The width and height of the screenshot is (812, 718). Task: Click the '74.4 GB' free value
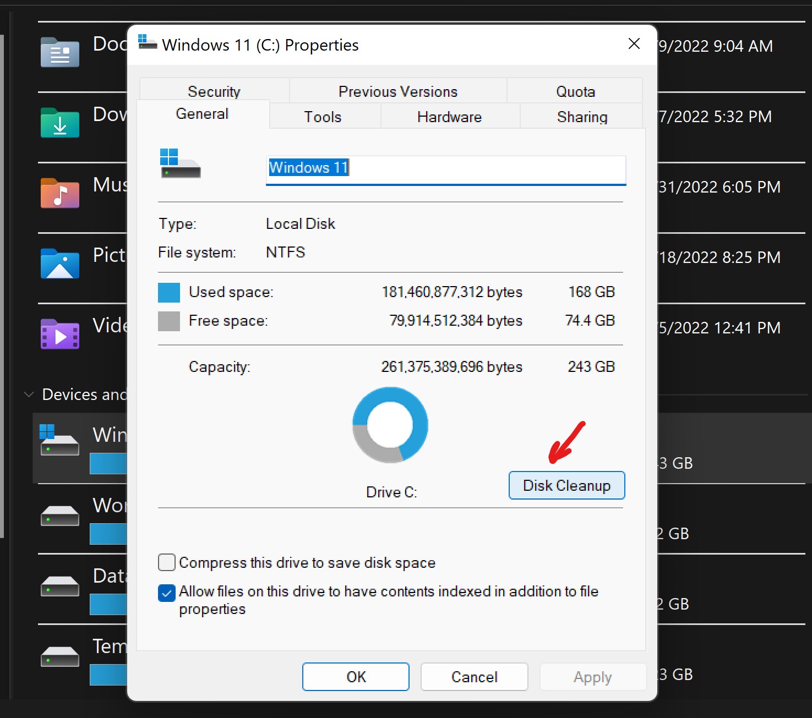[590, 320]
